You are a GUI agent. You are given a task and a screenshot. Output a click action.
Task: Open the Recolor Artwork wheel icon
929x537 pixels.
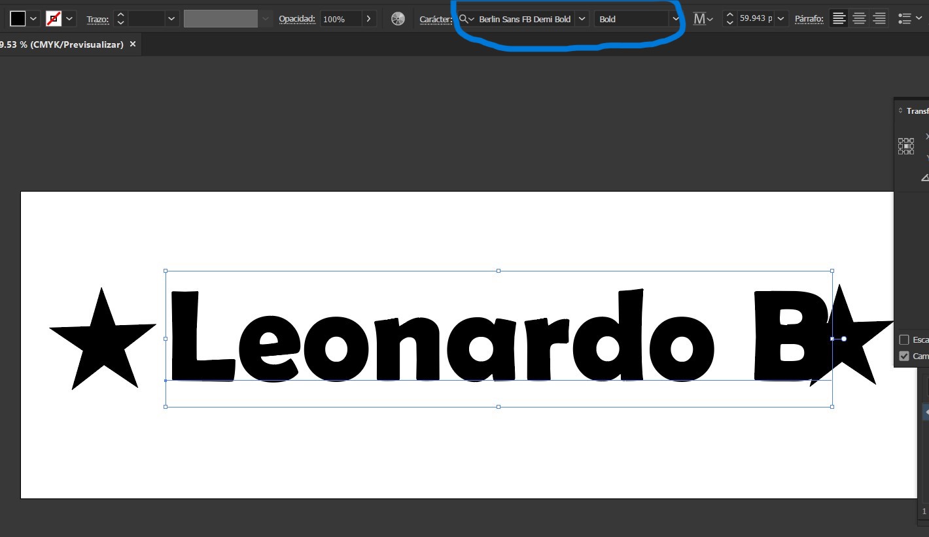tap(398, 19)
